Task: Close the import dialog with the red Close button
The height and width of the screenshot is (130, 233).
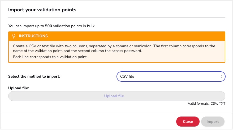Action: pyautogui.click(x=188, y=122)
